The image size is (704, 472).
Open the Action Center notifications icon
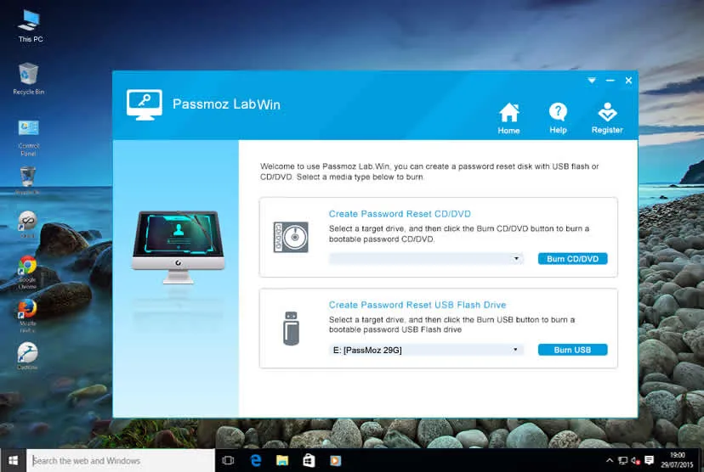649,460
